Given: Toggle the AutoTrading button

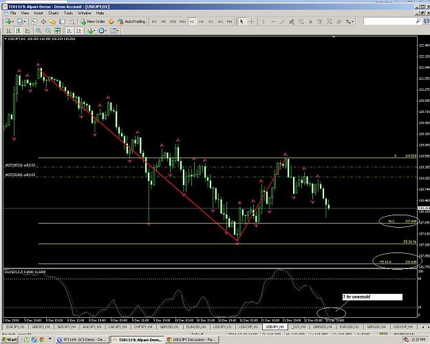Looking at the screenshot, I should [131, 21].
